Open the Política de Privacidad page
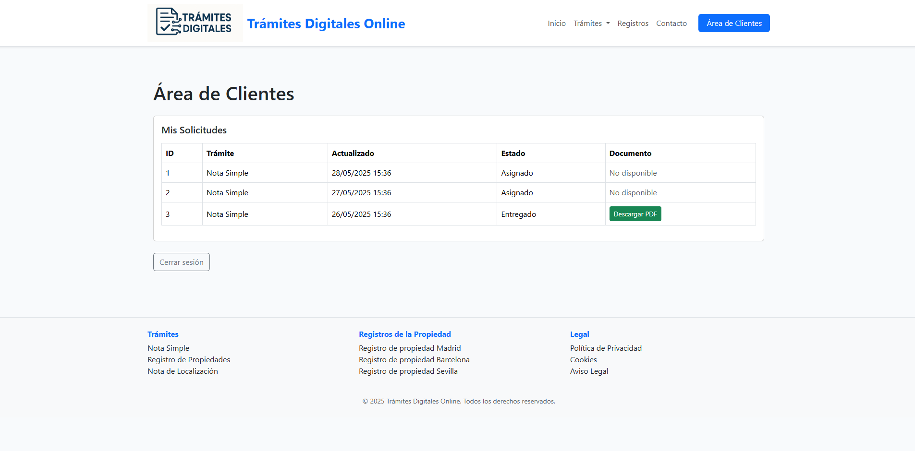This screenshot has height=451, width=915. pyautogui.click(x=606, y=348)
